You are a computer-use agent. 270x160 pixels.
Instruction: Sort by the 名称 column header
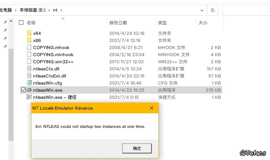click(31, 23)
